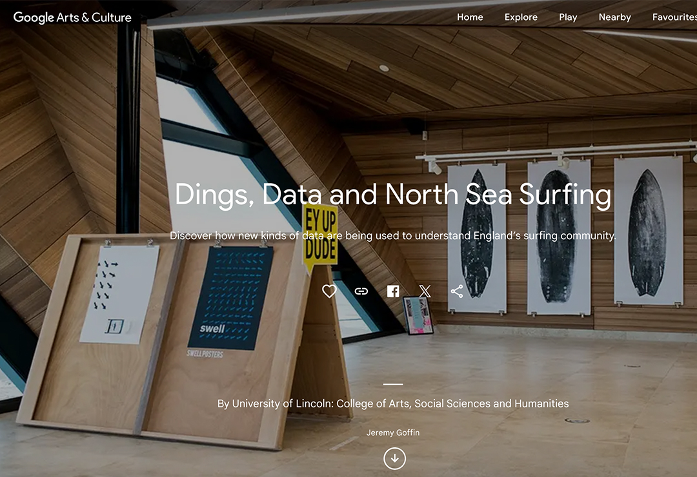This screenshot has height=477, width=697.
Task: Open the Favourites menu item
Action: [x=674, y=17]
